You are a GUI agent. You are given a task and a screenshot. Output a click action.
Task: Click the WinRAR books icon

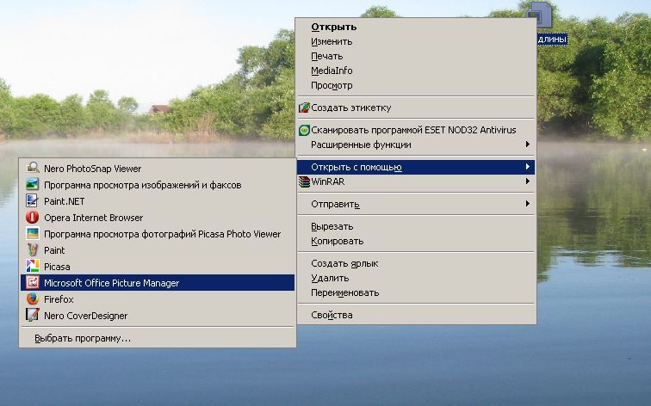pyautogui.click(x=304, y=181)
